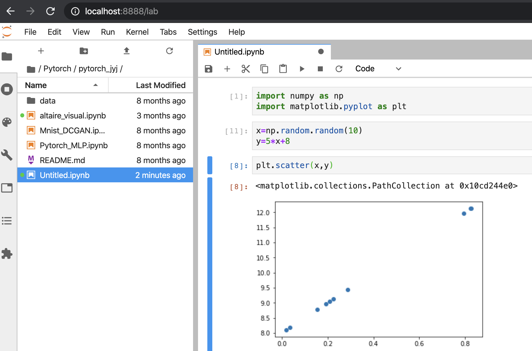Interrupt the kernel with stop button
532x351 pixels.
[320, 69]
